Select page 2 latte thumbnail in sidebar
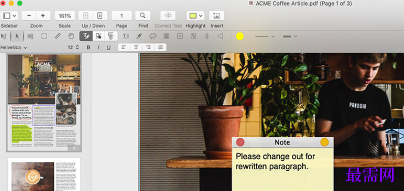Screen dimensions: 404x191 pyautogui.click(x=44, y=174)
